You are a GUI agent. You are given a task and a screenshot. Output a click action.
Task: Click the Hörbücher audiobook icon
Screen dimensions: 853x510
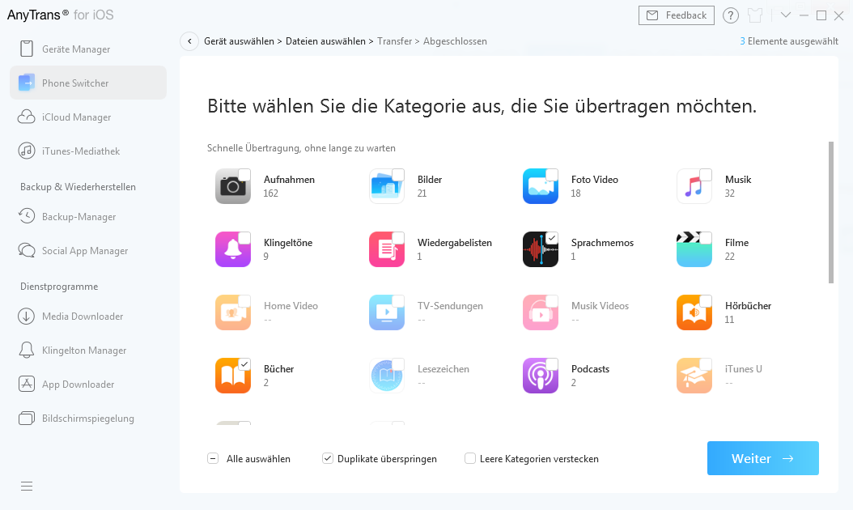(x=694, y=312)
